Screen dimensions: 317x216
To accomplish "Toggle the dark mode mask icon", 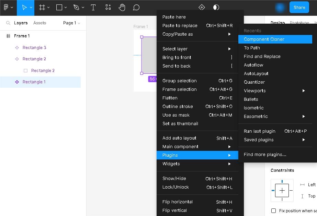I will point(216,7).
